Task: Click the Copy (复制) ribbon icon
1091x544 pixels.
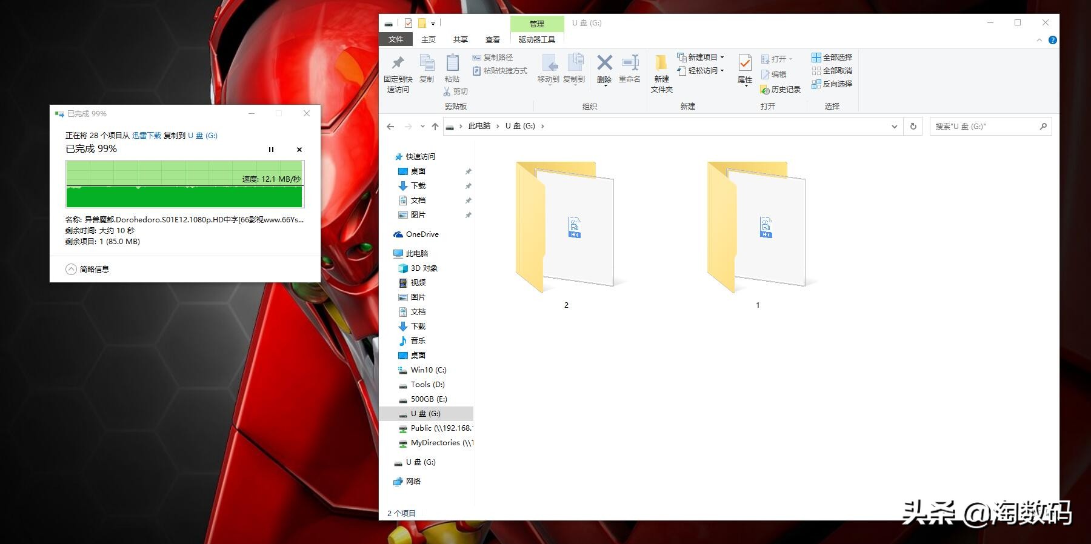Action: tap(427, 63)
